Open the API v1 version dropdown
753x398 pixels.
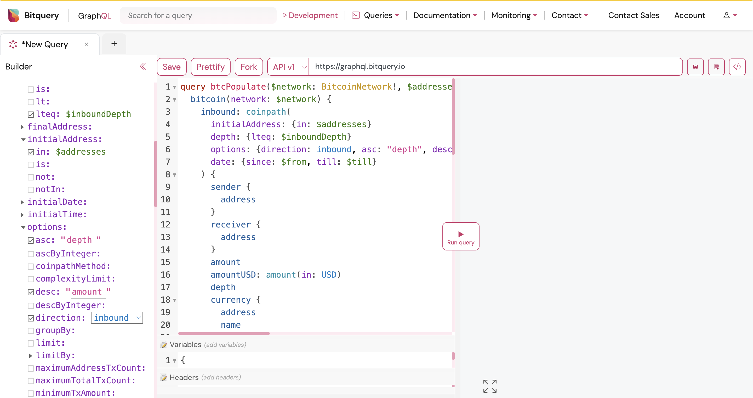pyautogui.click(x=287, y=67)
